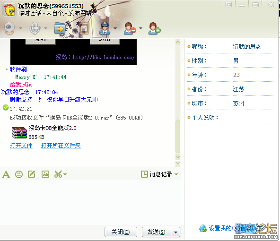
Task: Open the 消息记录 message history
Action: [x=157, y=174]
